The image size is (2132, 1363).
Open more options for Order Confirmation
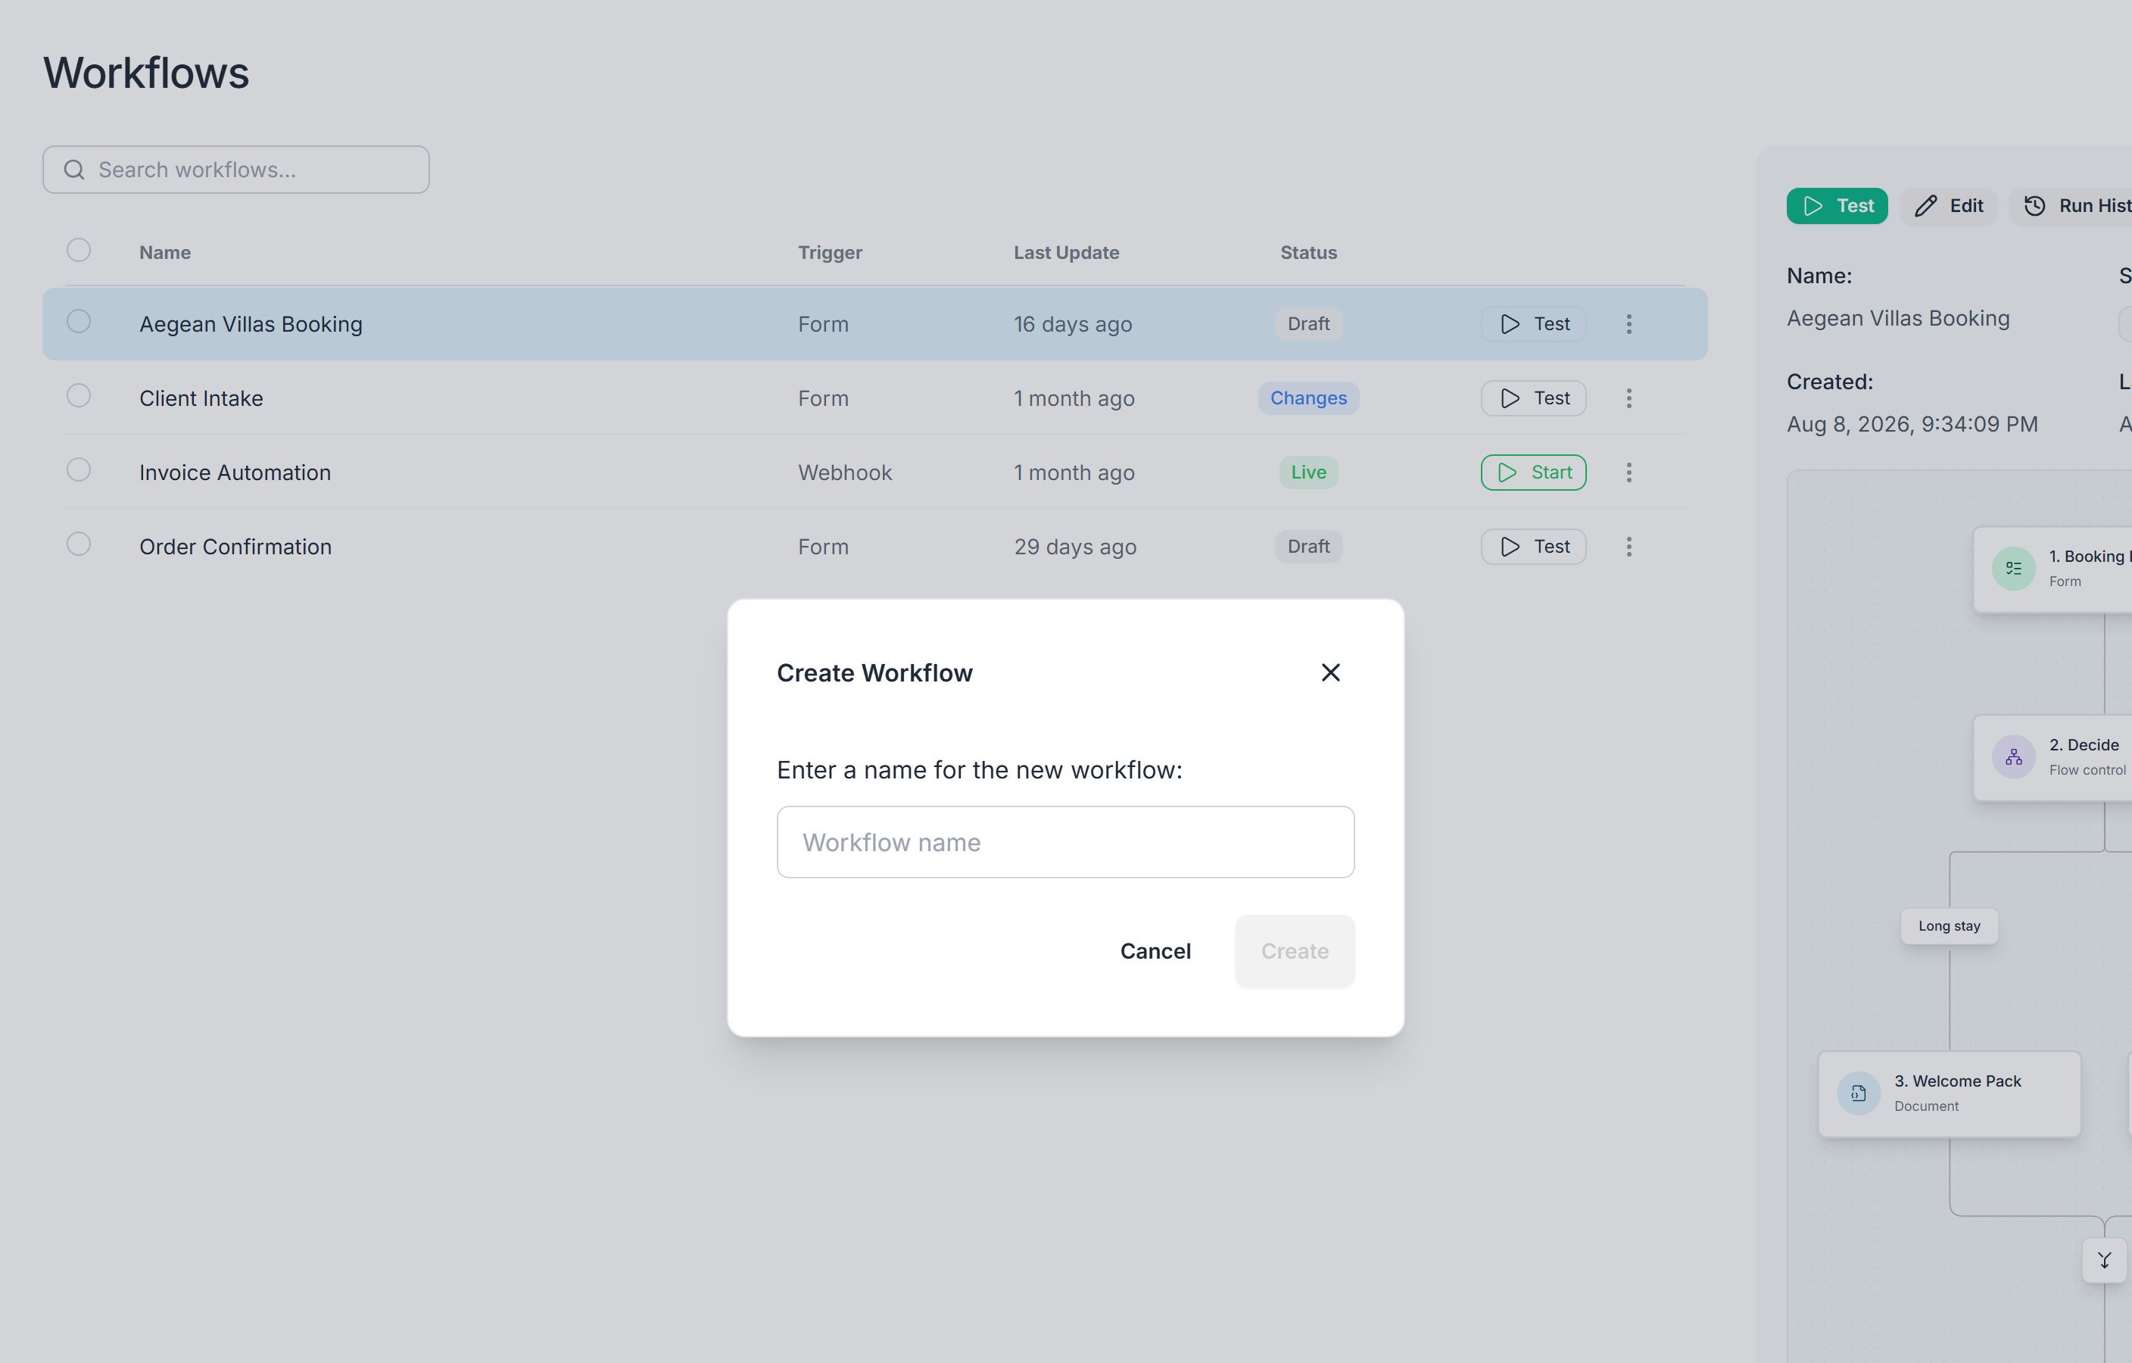pyautogui.click(x=1629, y=547)
